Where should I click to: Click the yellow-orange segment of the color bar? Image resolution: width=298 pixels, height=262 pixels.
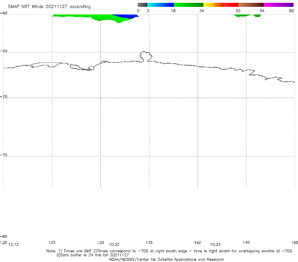click(214, 5)
